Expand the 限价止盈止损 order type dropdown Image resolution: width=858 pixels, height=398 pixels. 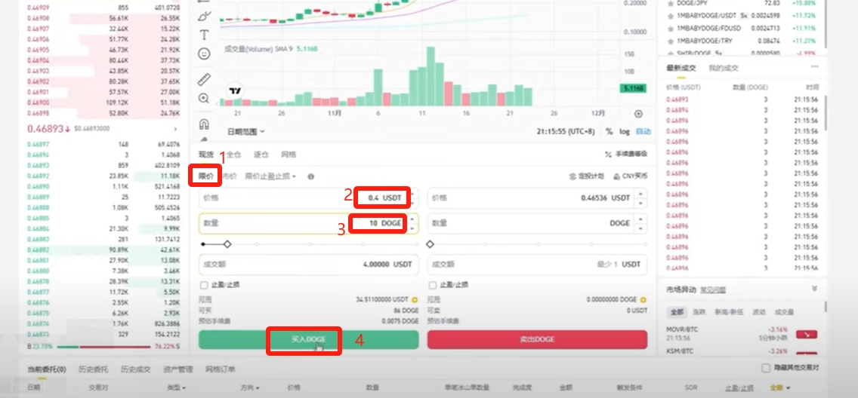tap(270, 176)
